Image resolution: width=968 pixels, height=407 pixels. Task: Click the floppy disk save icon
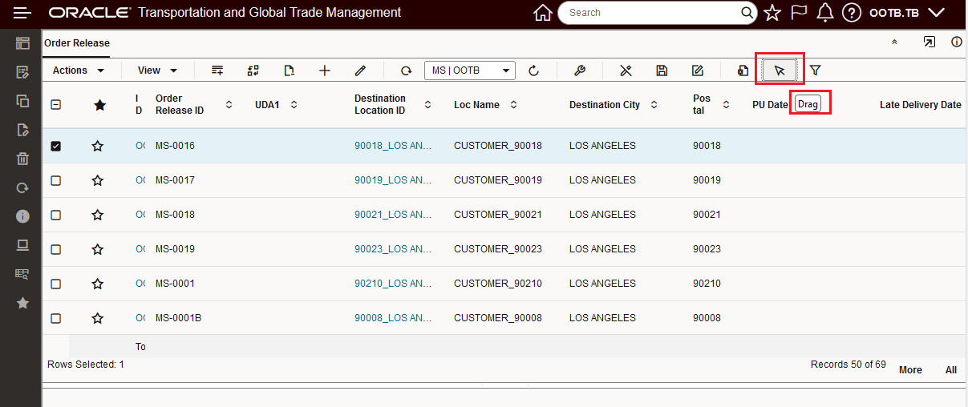pos(662,71)
